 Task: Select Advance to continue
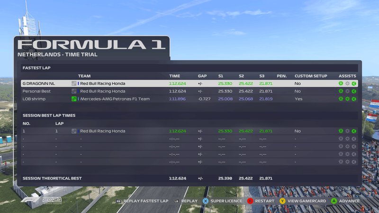[349, 201]
